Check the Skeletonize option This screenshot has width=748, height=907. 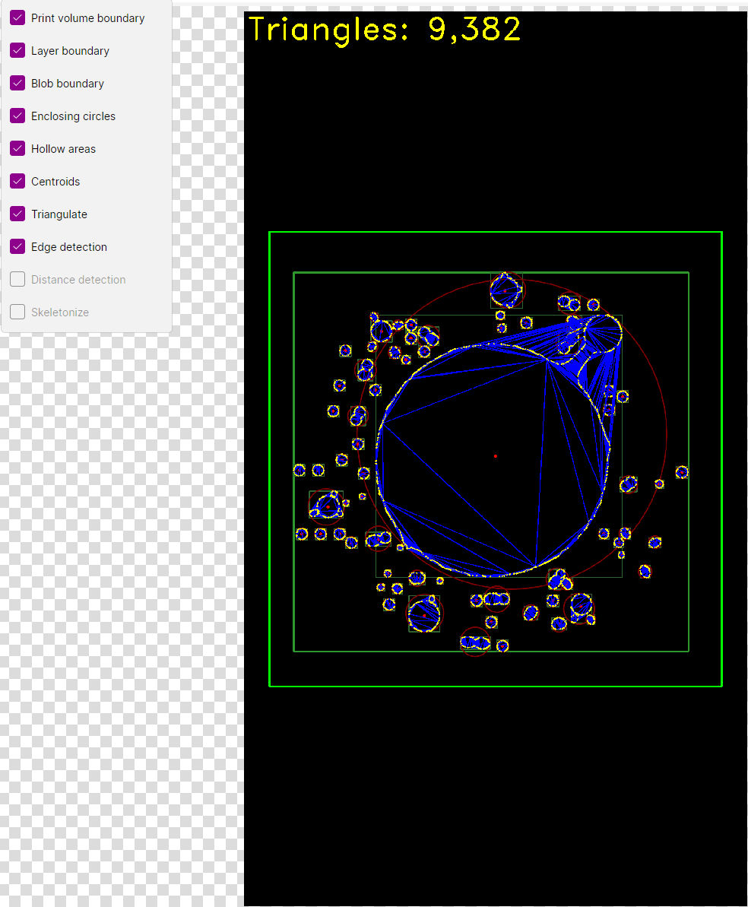17,312
